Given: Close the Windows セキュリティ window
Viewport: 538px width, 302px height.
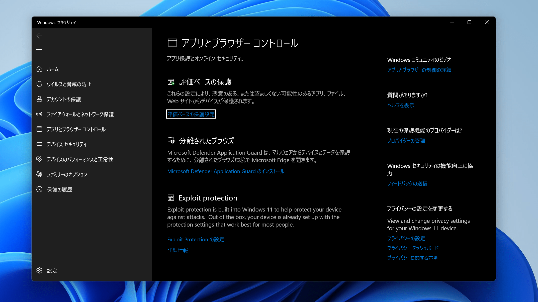Looking at the screenshot, I should coord(487,22).
